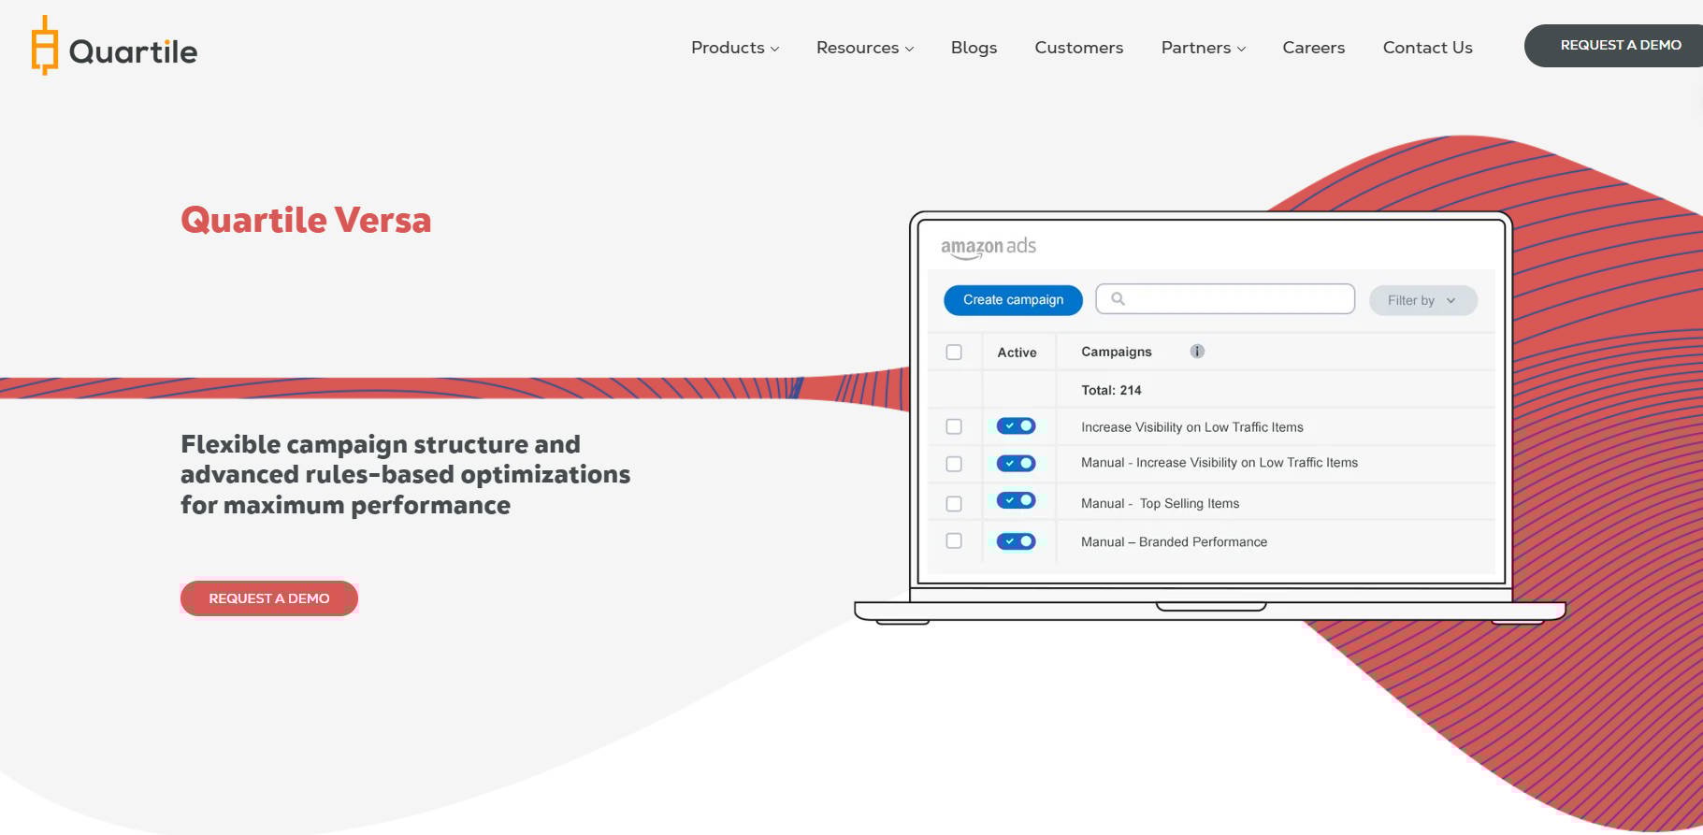Click the info icon beside Campaigns
The width and height of the screenshot is (1703, 835).
(1197, 352)
